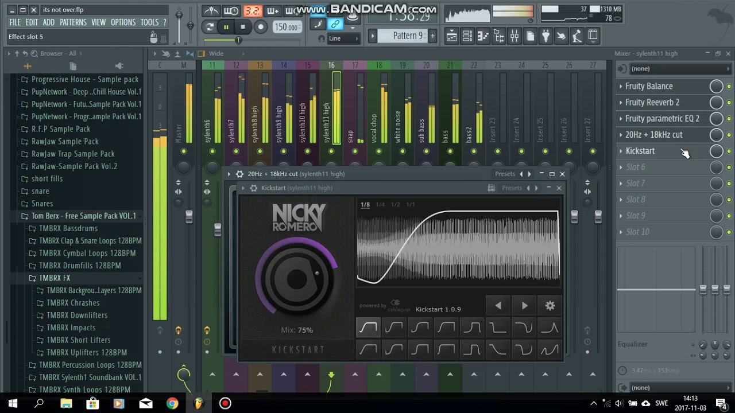Click the Bandicam record icon in taskbar
Viewport: 735px width, 413px height.
coord(225,404)
